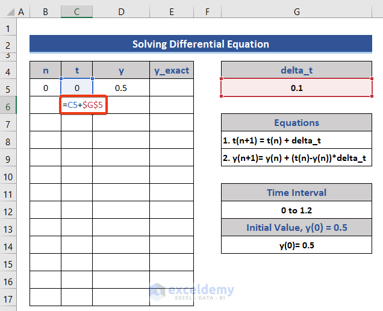Screen dimensions: 383x311
Task: Click 'Initial Value, y(0) = 0.5' header
Action: (x=296, y=228)
